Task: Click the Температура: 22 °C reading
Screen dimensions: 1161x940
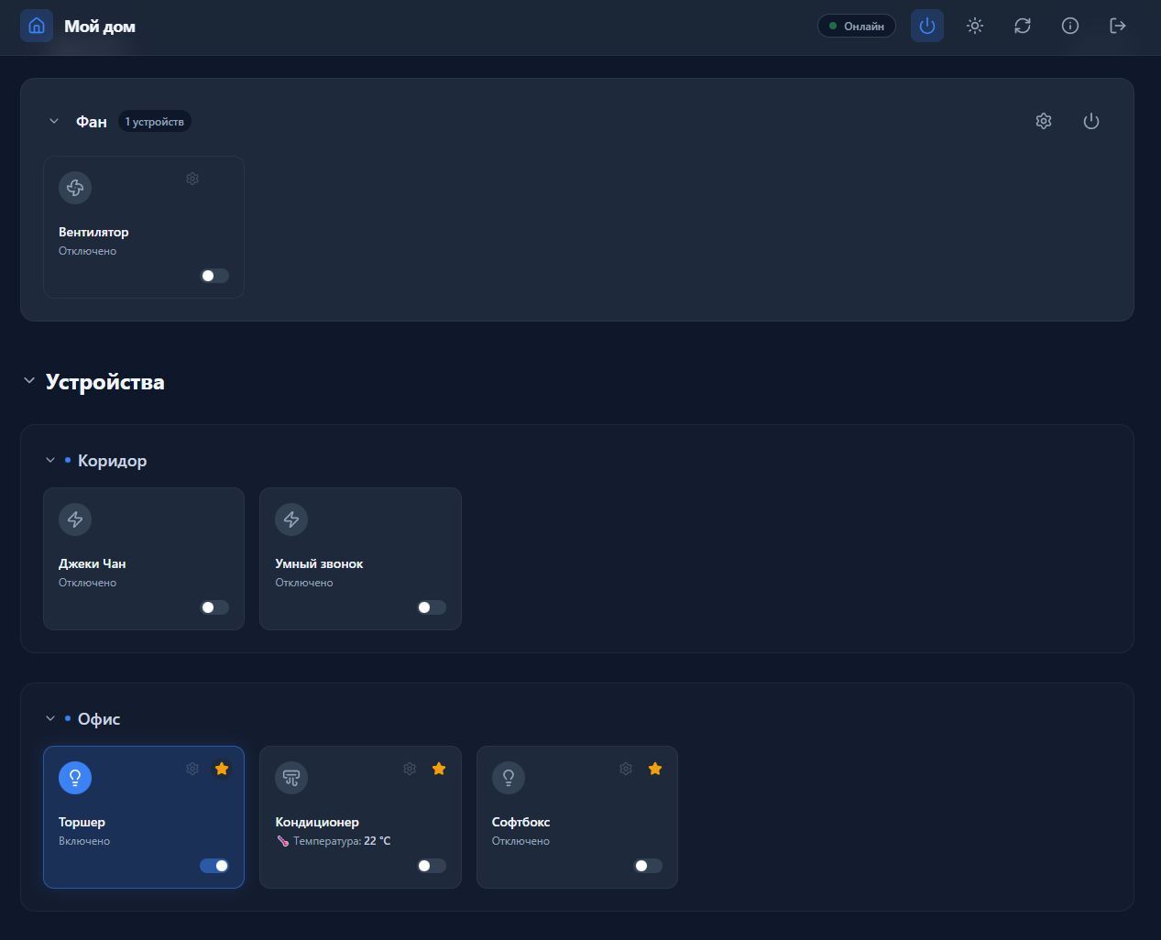Action: coord(342,841)
